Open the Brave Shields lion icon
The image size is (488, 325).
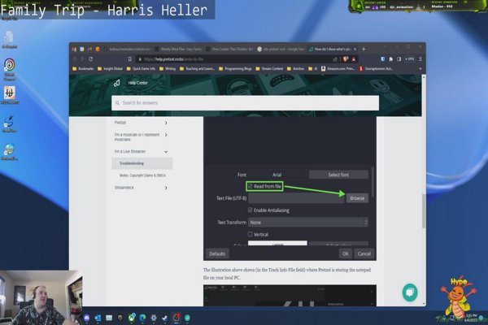(346, 58)
